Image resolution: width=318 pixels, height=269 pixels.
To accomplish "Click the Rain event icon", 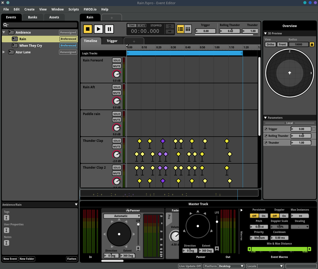I will click(15, 39).
